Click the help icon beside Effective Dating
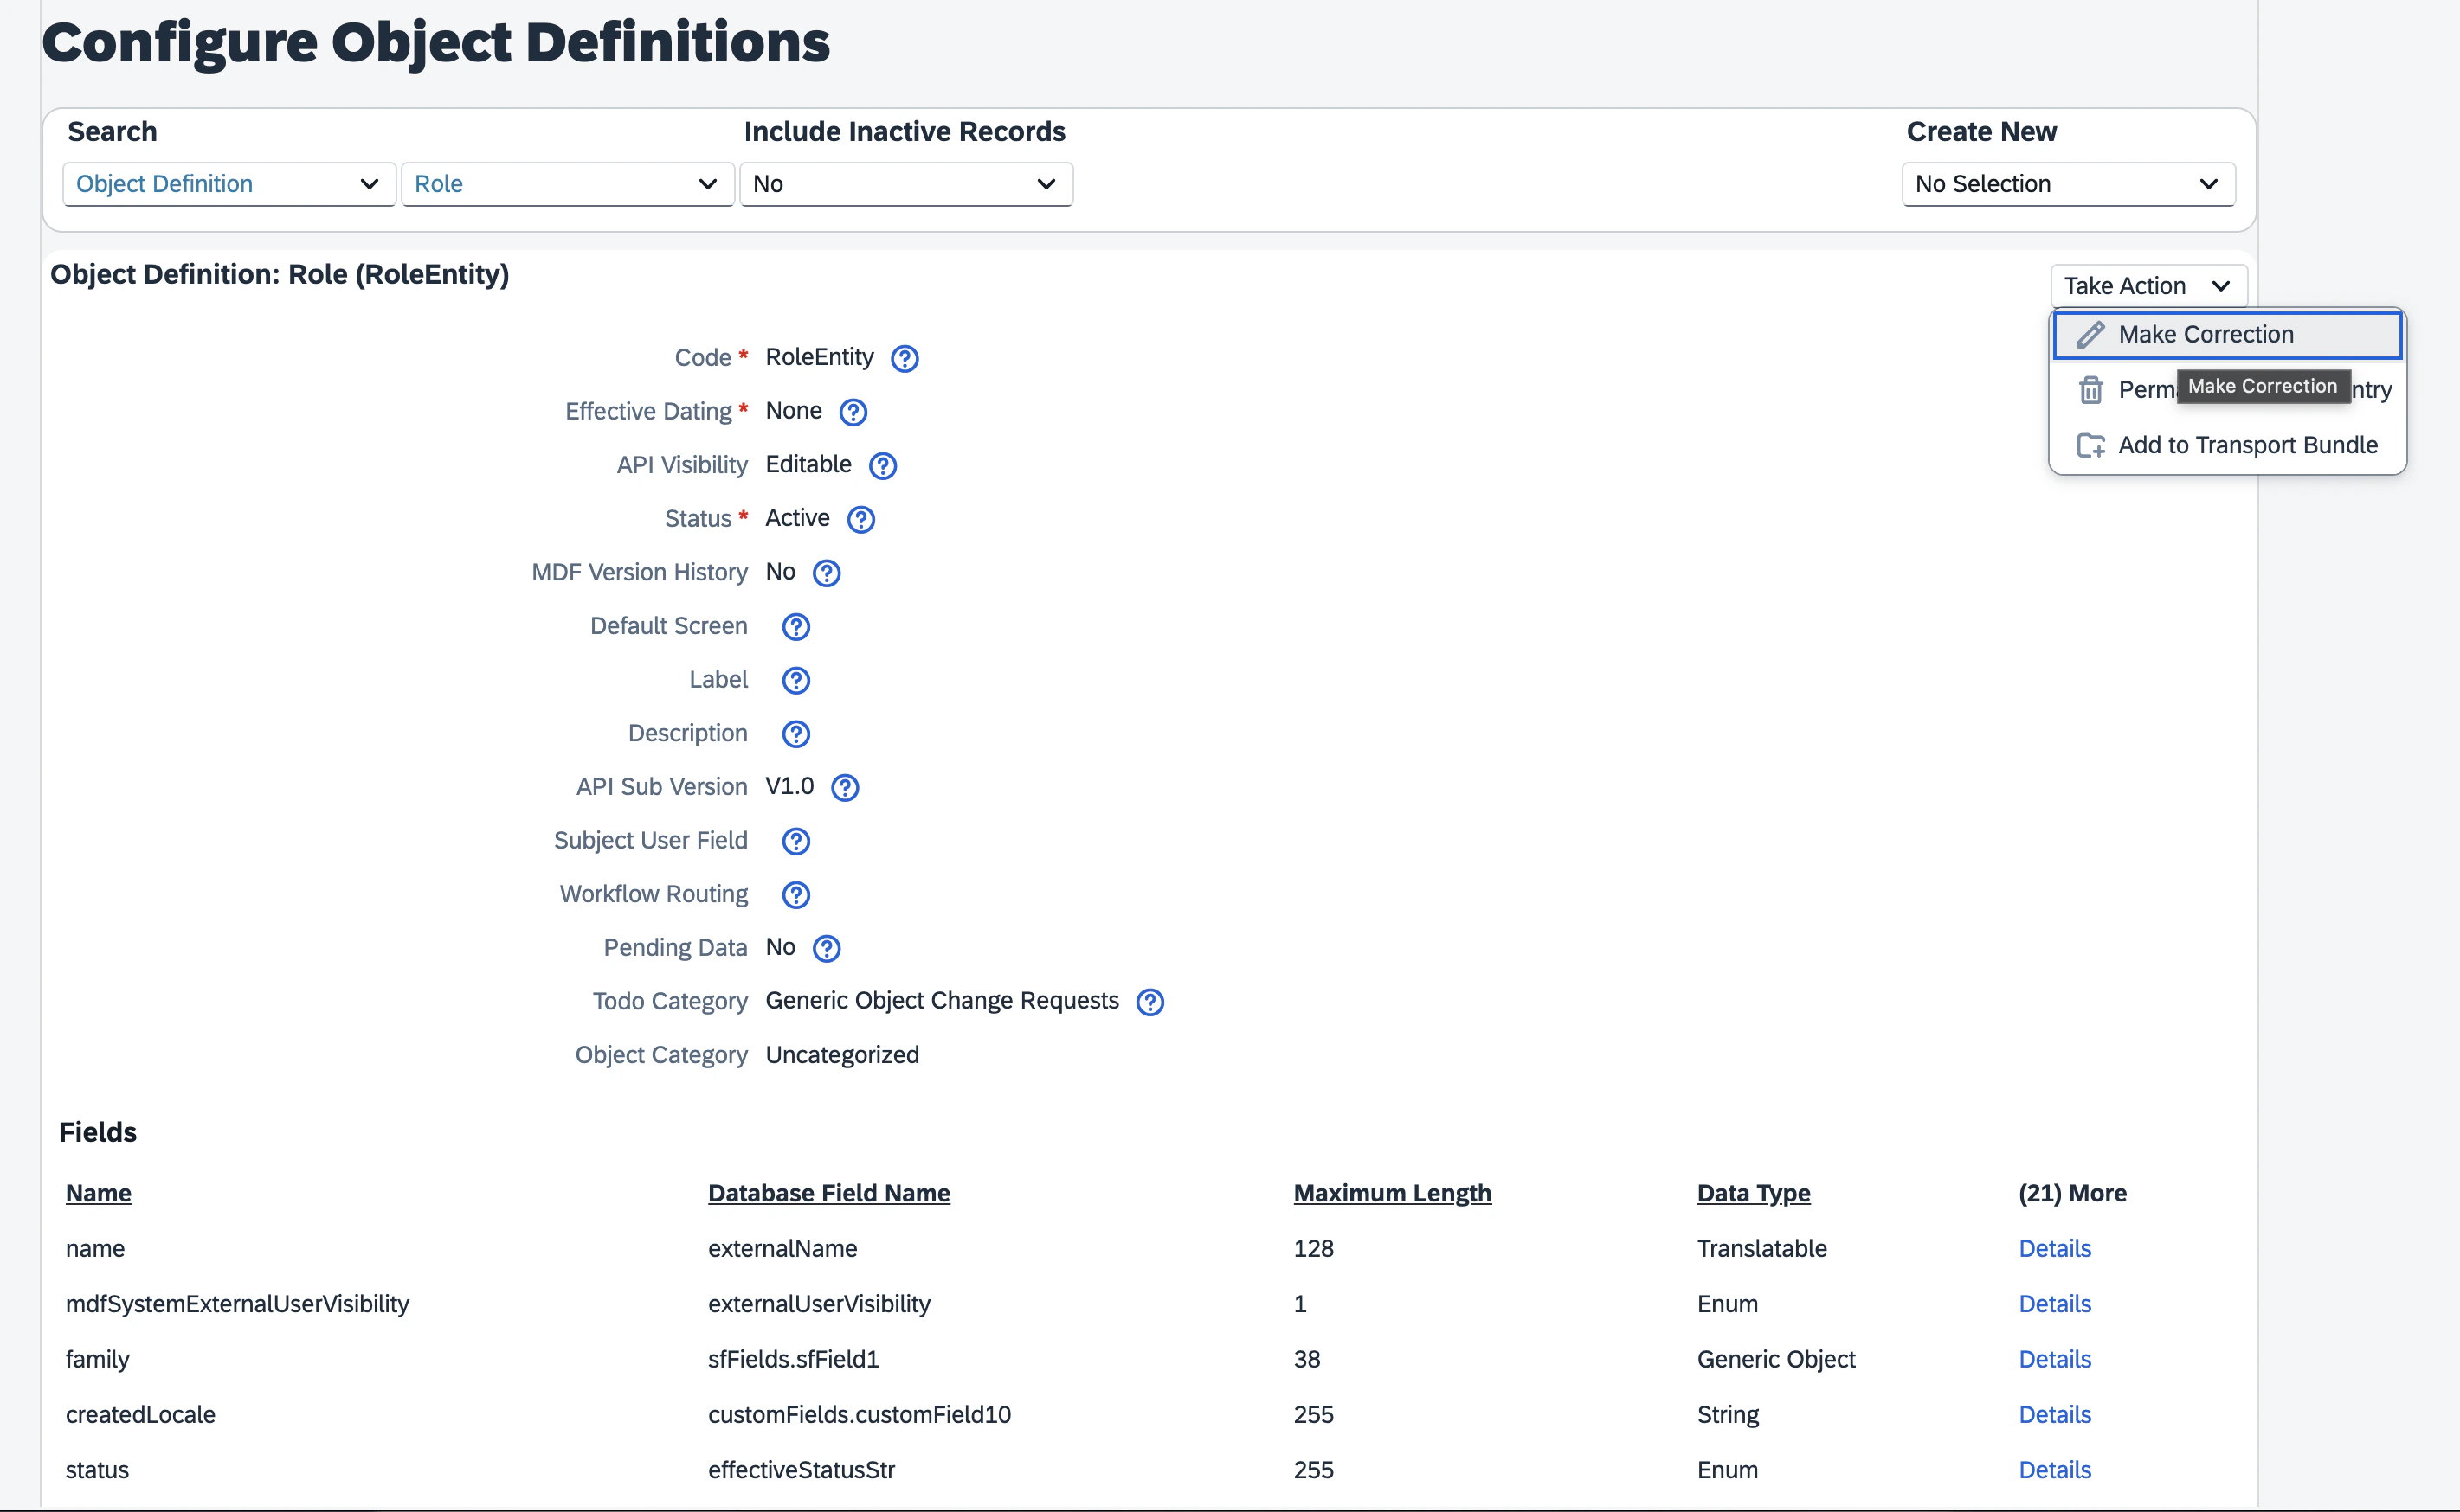Viewport: 2460px width, 1512px height. [x=853, y=412]
